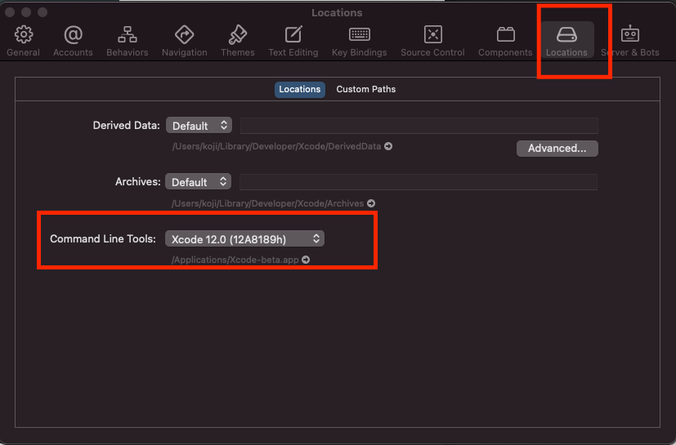The height and width of the screenshot is (445, 676).
Task: Reveal Xcode-beta.app via arrow icon
Action: pyautogui.click(x=306, y=260)
